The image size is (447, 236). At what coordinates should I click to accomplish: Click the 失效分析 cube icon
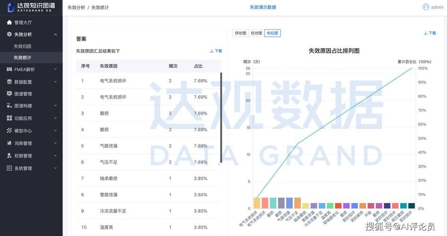[9, 34]
